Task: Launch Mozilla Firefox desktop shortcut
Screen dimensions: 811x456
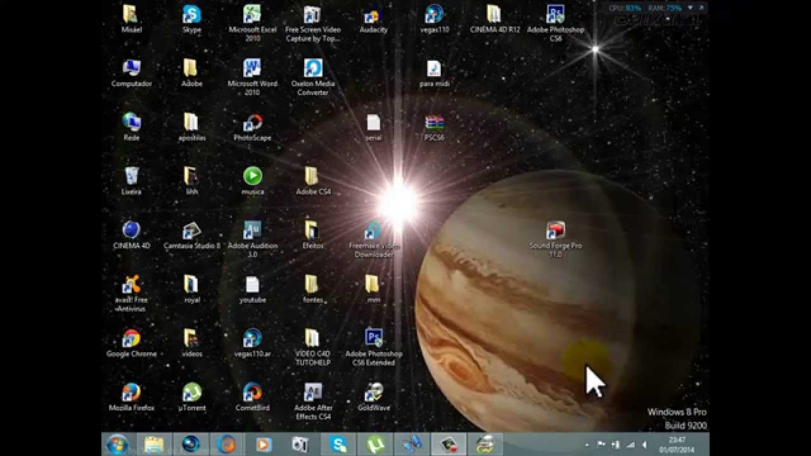Action: (x=131, y=396)
